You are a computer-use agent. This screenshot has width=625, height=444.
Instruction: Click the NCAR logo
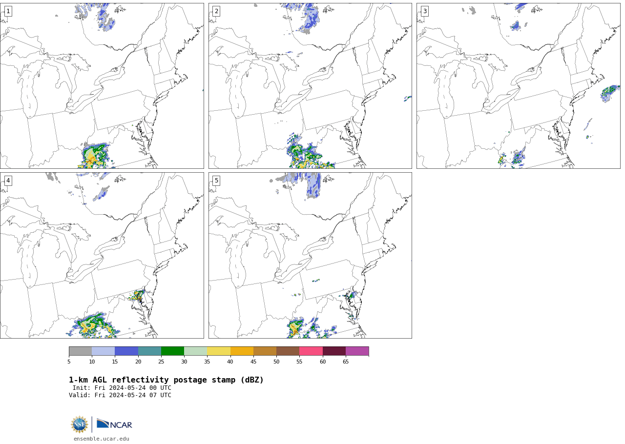(114, 424)
